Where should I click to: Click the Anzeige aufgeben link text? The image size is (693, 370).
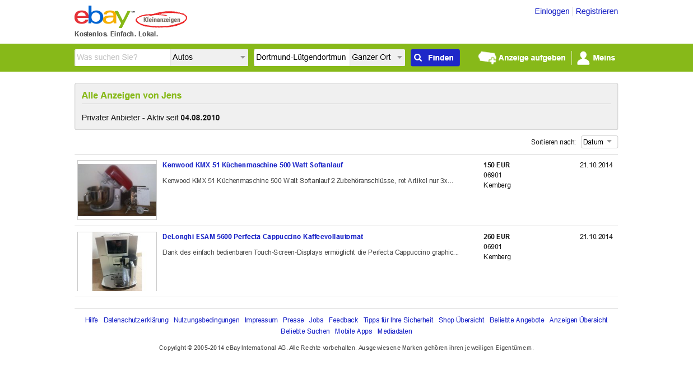[x=532, y=58]
